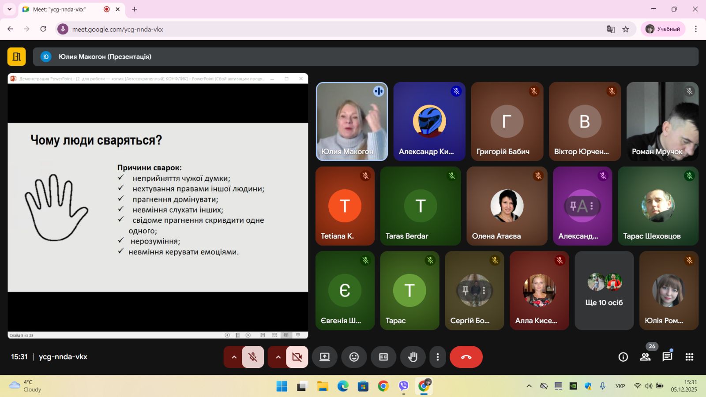
Task: Click the "Ще 10 осіб" tile
Action: 604,291
